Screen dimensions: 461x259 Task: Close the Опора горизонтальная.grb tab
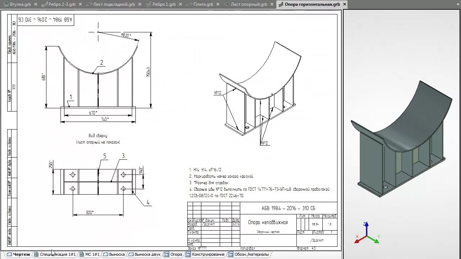tap(344, 4)
